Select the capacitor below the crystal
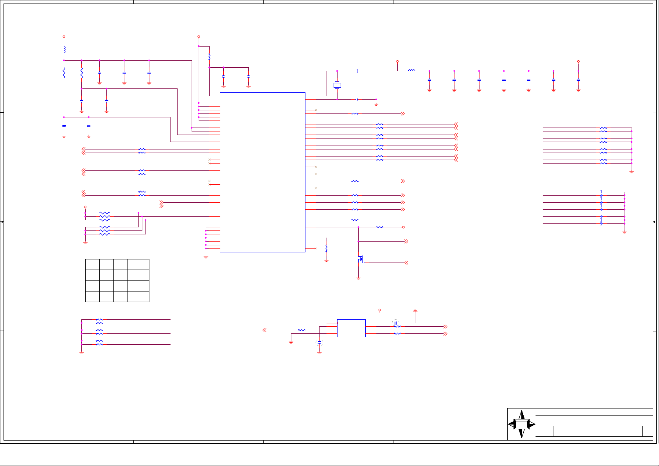This screenshot has height=466, width=659. (x=357, y=99)
